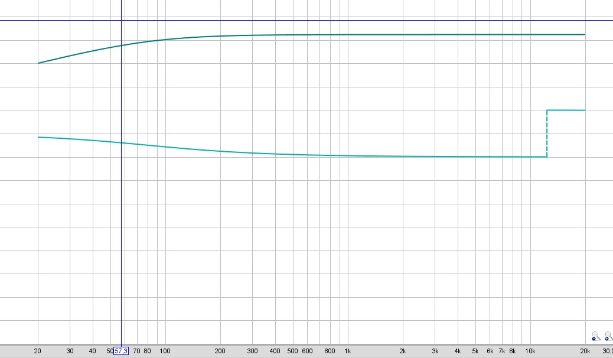Click the 800 label on frequency axis

tap(330, 351)
